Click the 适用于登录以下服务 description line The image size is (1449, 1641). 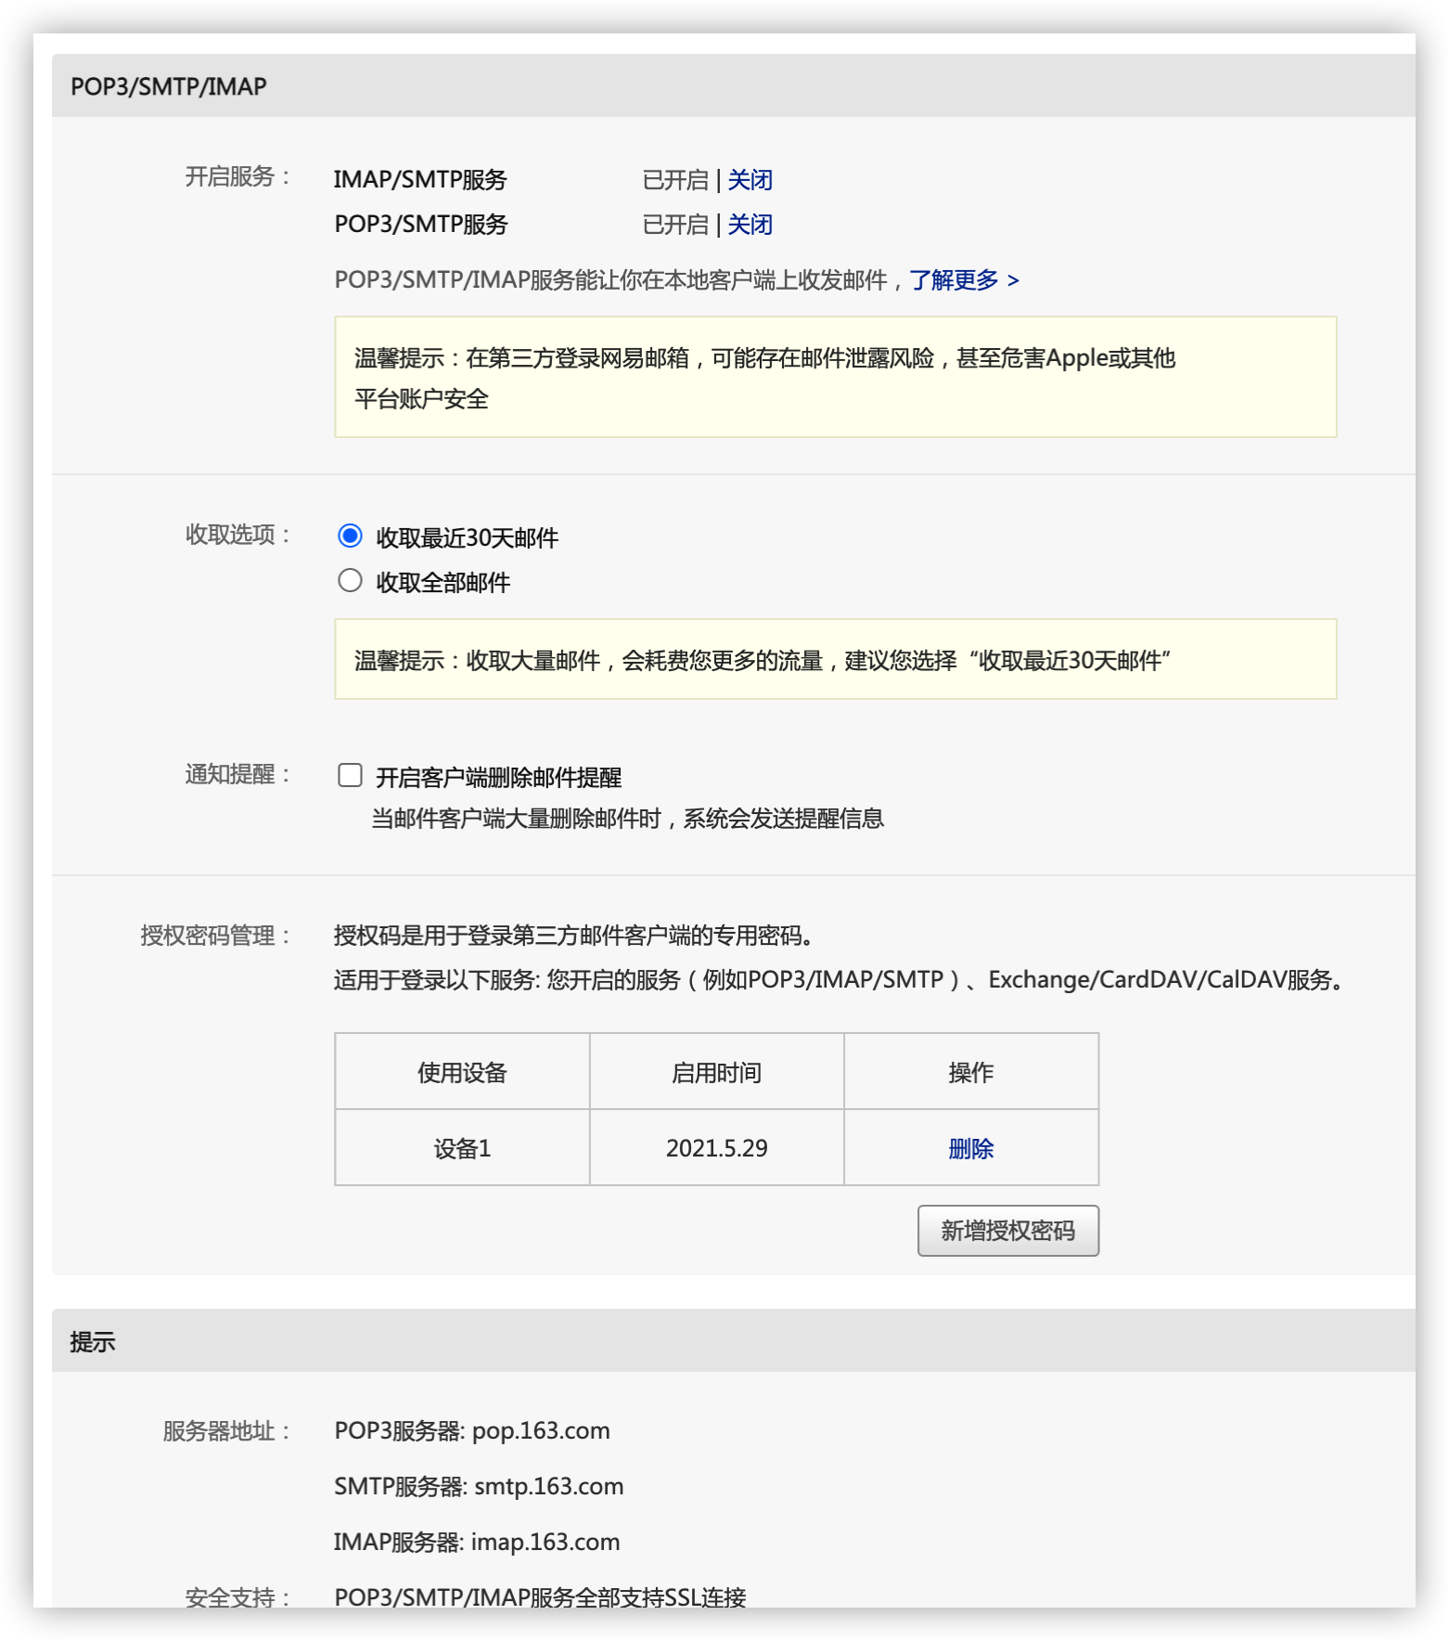click(x=840, y=979)
